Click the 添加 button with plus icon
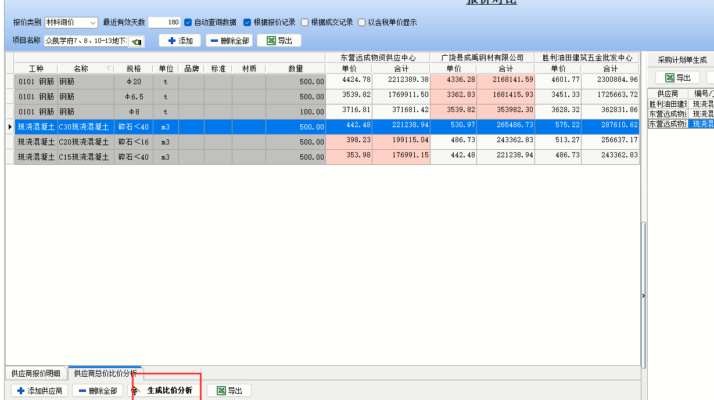The image size is (714, 400). 180,41
